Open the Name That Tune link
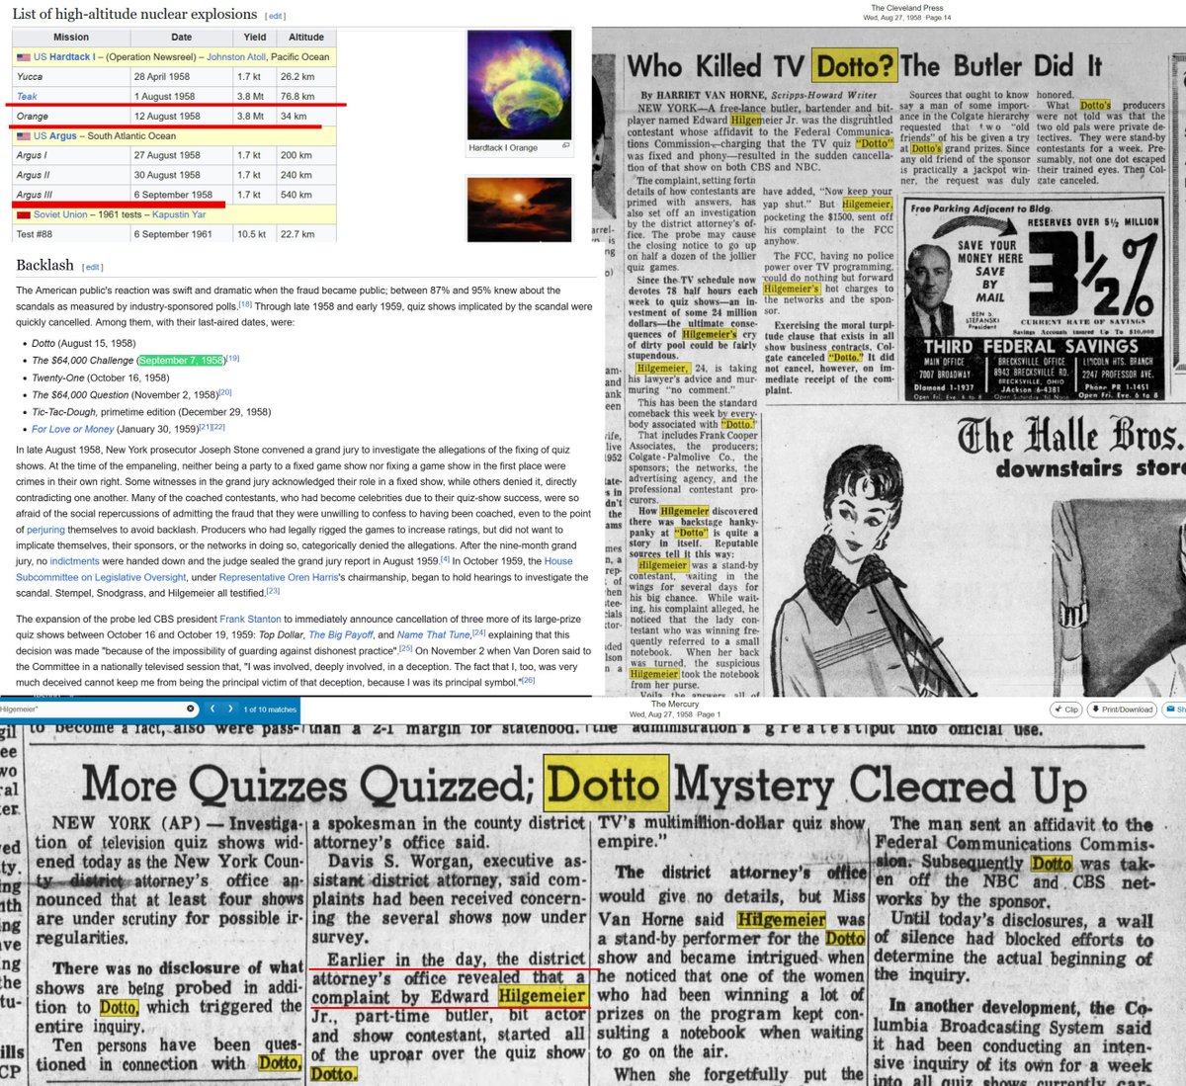1186x1086 pixels. (433, 634)
